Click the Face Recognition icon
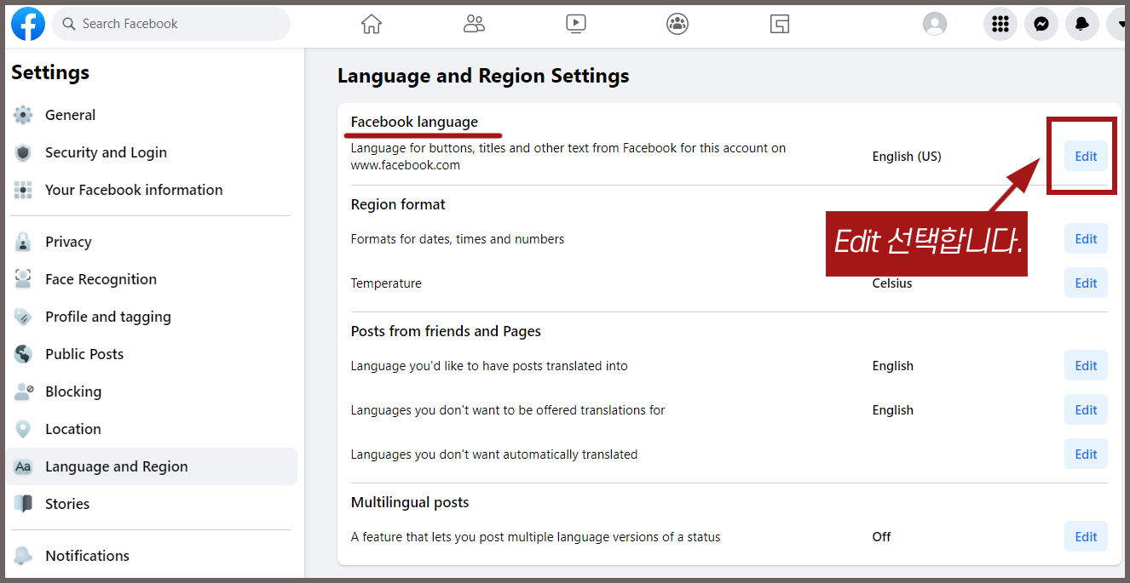 point(23,279)
